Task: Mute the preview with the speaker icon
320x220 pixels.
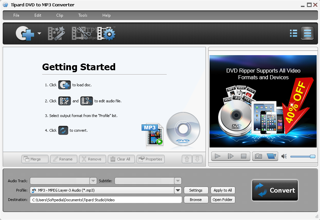Action: click(x=284, y=156)
